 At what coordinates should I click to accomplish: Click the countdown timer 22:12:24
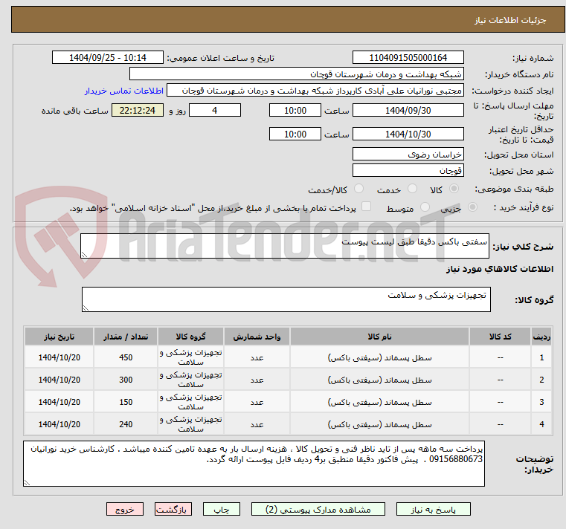coord(138,110)
